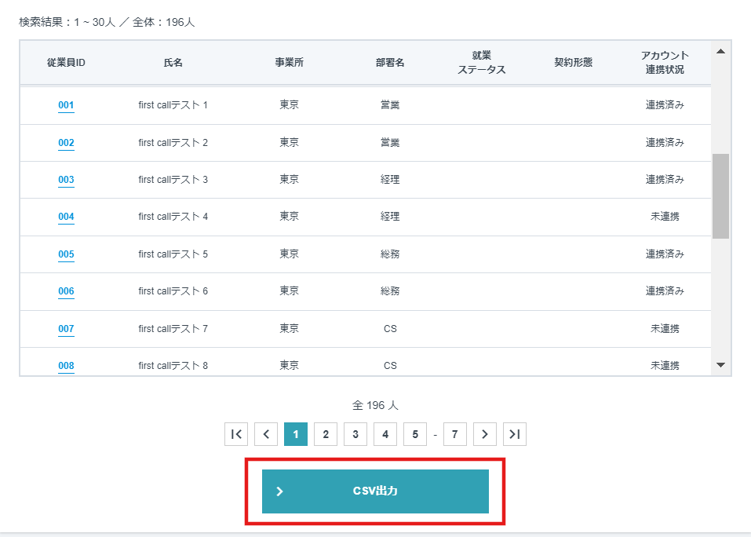The image size is (751, 537).
Task: Open employee ID 004 link
Action: click(x=66, y=217)
